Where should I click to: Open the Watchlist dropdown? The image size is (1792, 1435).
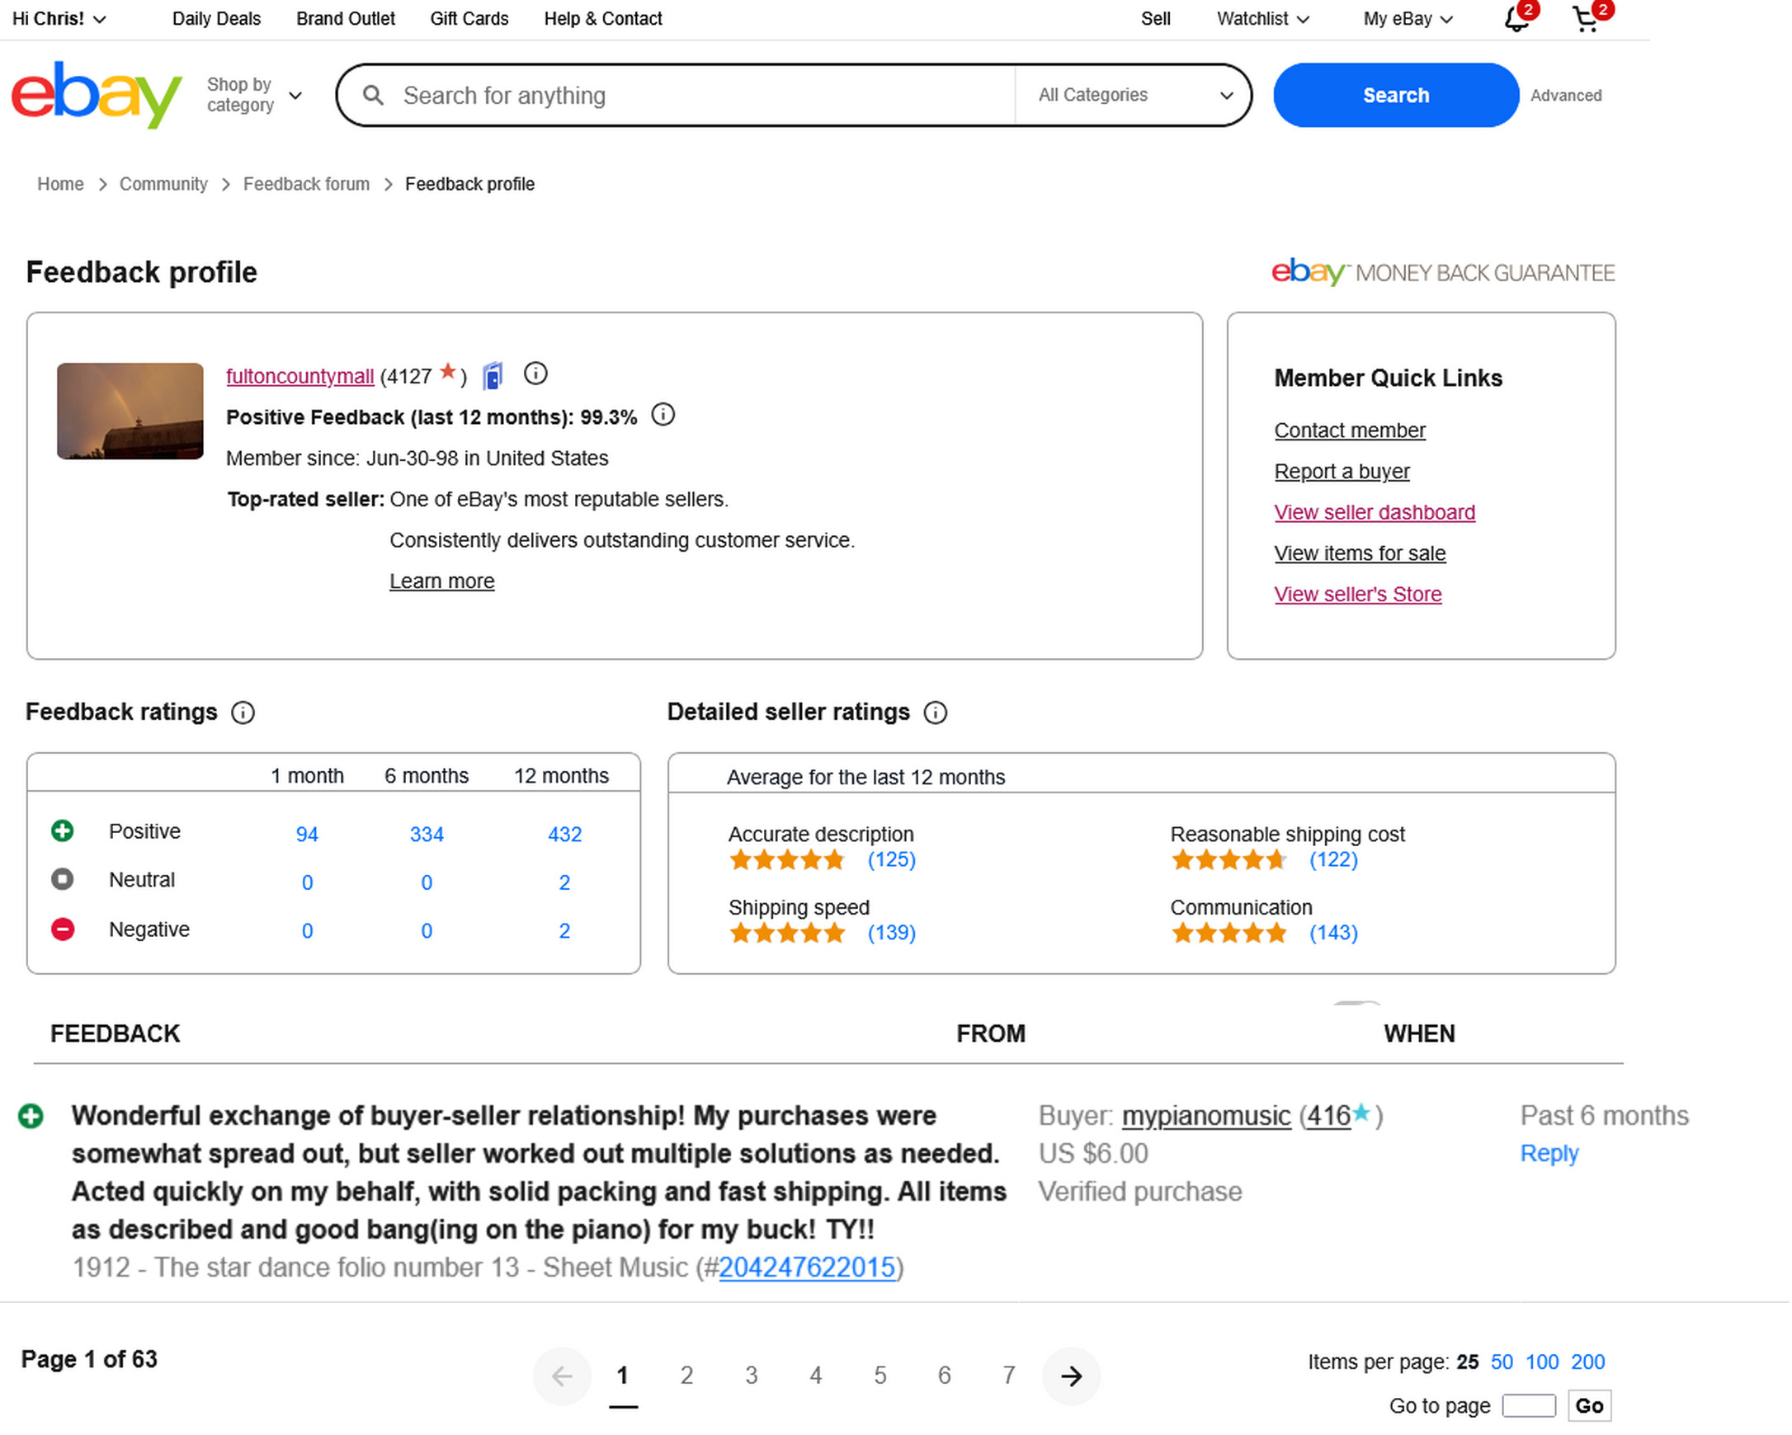(x=1262, y=19)
